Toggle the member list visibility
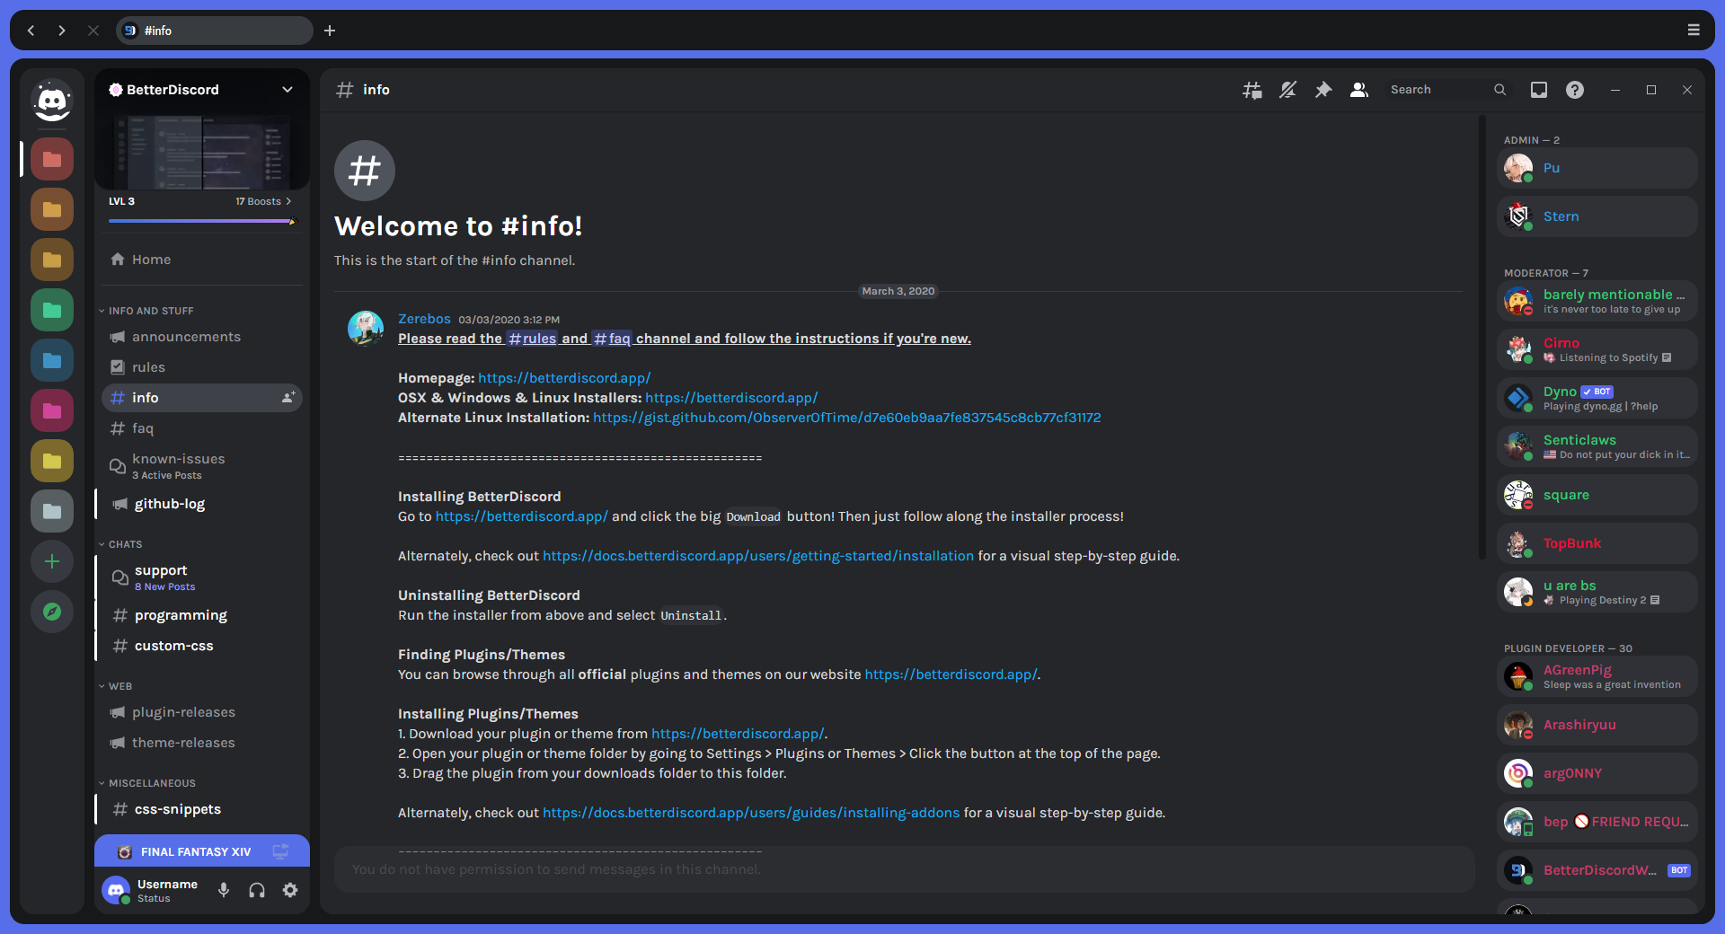 point(1359,90)
